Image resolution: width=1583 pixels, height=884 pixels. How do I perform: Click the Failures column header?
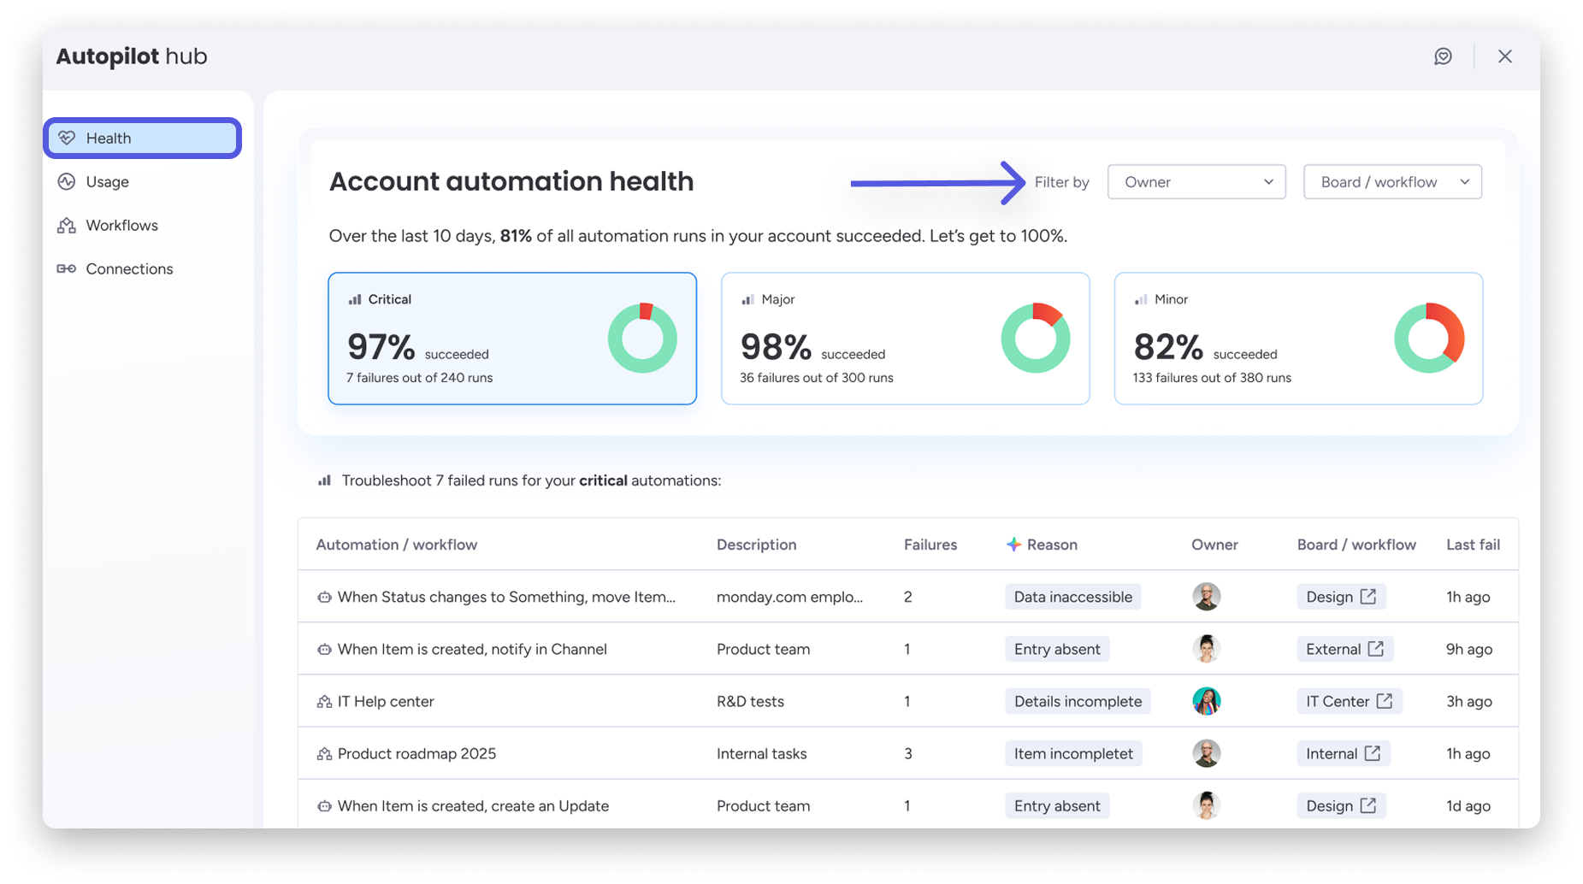(x=930, y=545)
